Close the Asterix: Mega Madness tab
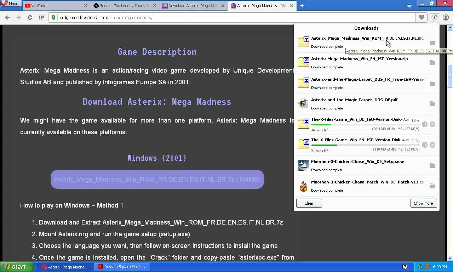 [x=292, y=6]
